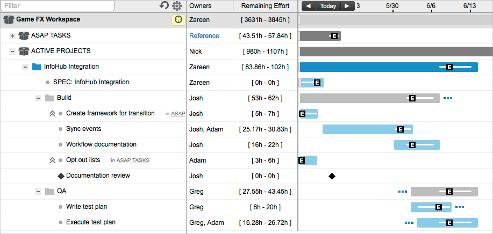Select the Documentation review milestone diamond icon
Viewport: 493px width, 234px height.
(x=61, y=175)
